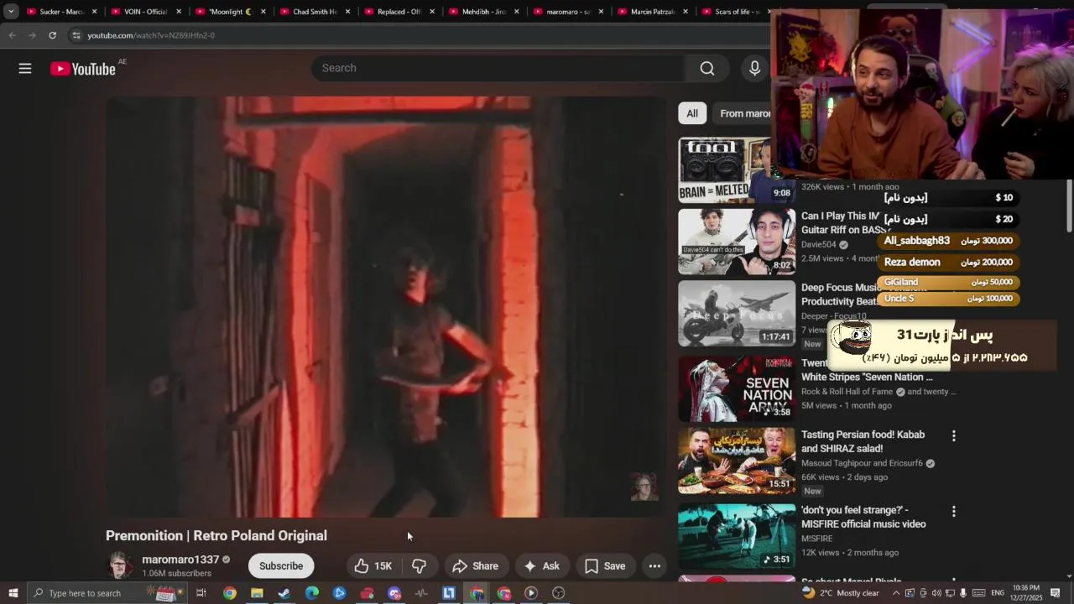Viewport: 1074px width, 604px height.
Task: Open the ENG language switcher
Action: (x=998, y=593)
